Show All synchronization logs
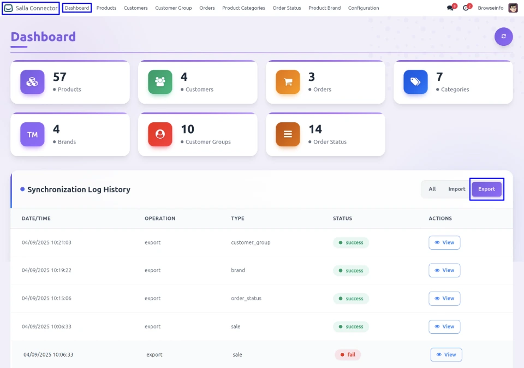The width and height of the screenshot is (524, 368). (x=432, y=189)
